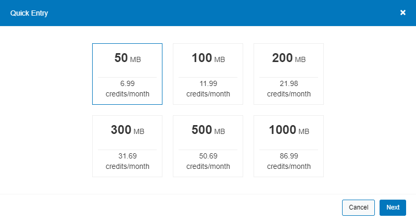Click the bold 200 heading number
The image size is (416, 221).
282,58
